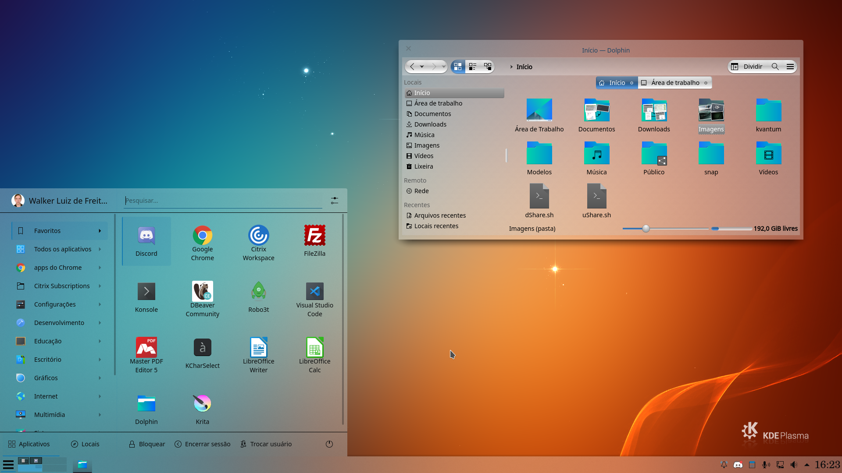Open LibreOffice Calc
Image resolution: width=842 pixels, height=473 pixels.
coord(315,353)
